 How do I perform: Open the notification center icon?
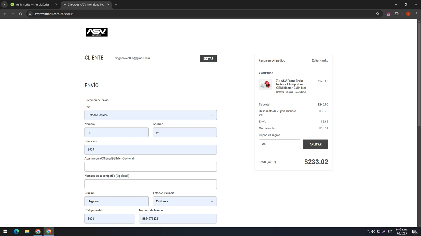coord(414,232)
